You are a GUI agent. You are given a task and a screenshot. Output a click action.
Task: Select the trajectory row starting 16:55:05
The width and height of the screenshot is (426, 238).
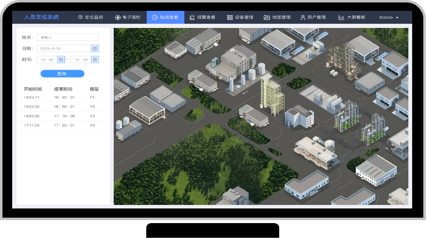(63, 116)
